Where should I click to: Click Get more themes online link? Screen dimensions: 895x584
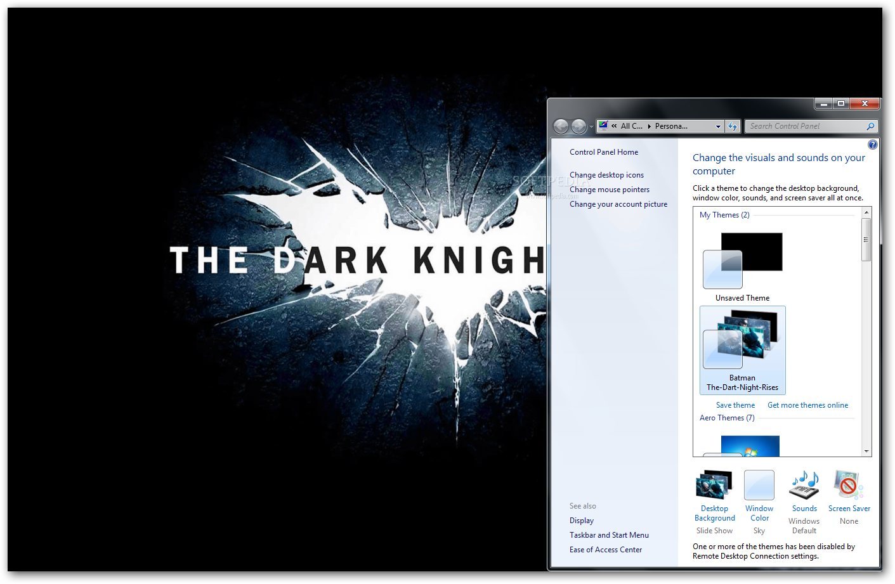pos(807,405)
